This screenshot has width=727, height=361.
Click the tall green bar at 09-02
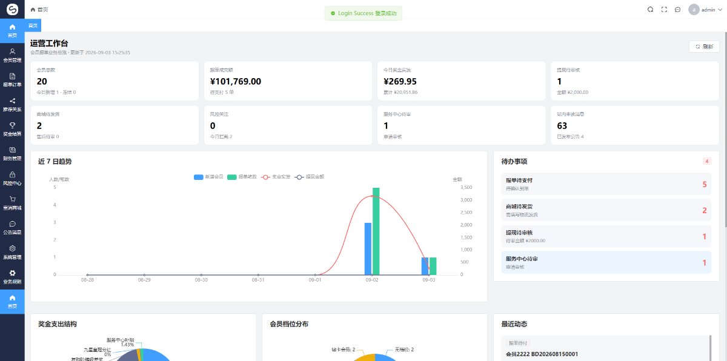[376, 231]
